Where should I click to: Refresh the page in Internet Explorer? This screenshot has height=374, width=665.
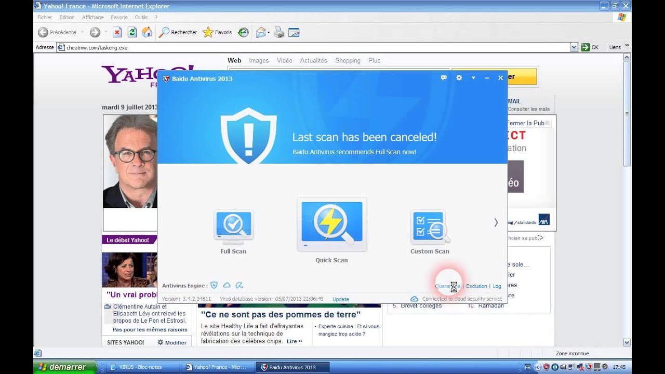pyautogui.click(x=132, y=32)
